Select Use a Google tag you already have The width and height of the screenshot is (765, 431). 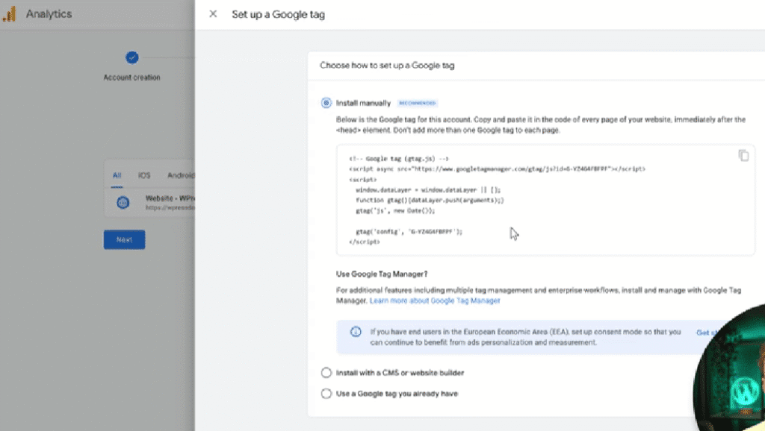[326, 392]
